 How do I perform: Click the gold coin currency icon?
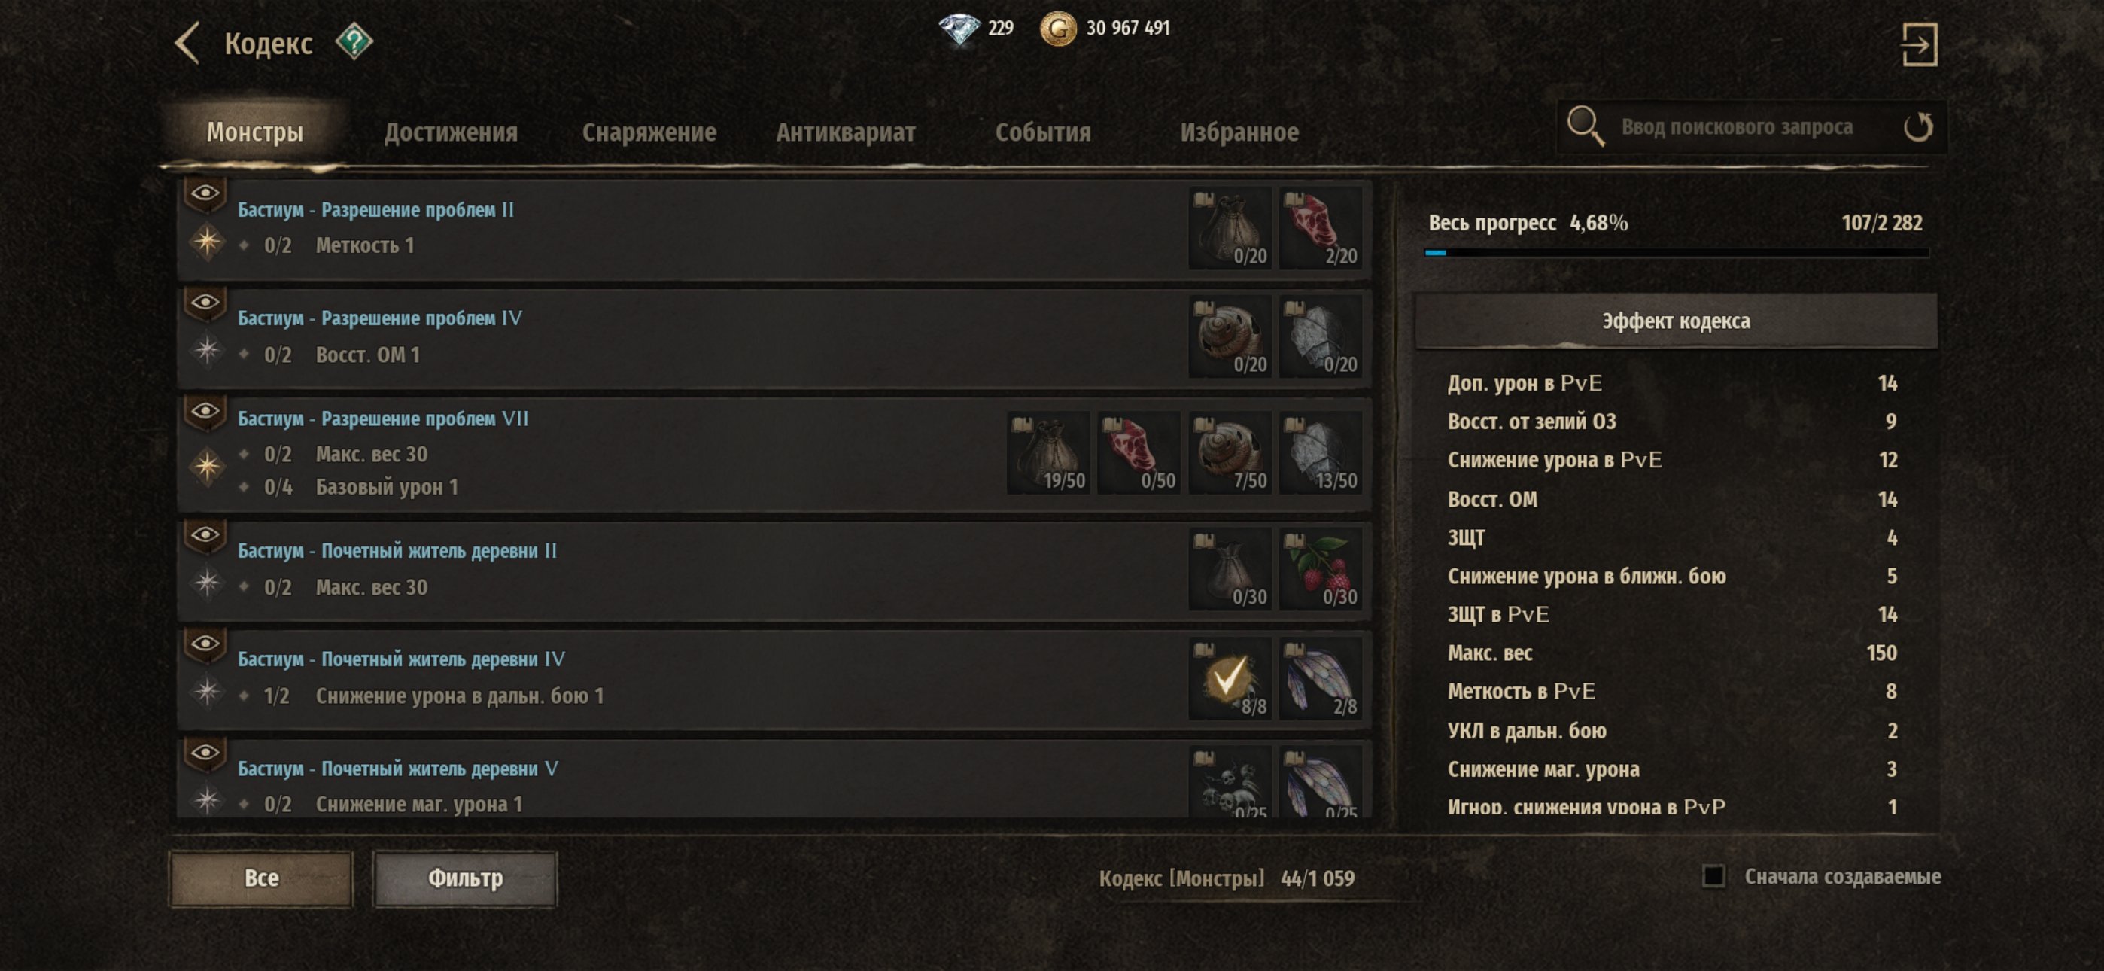click(x=1058, y=29)
